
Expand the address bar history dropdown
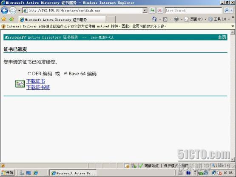pyautogui.click(x=145, y=10)
